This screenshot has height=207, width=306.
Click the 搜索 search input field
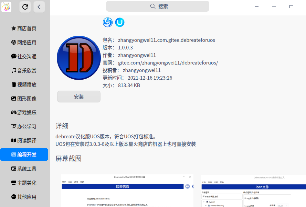pyautogui.click(x=158, y=6)
